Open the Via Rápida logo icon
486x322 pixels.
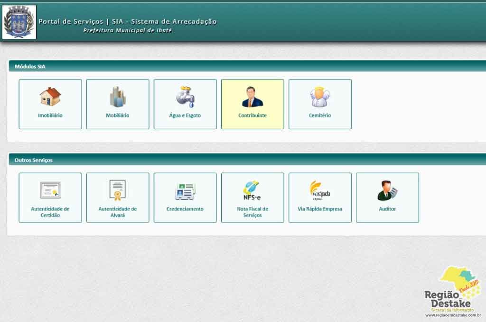click(x=320, y=190)
